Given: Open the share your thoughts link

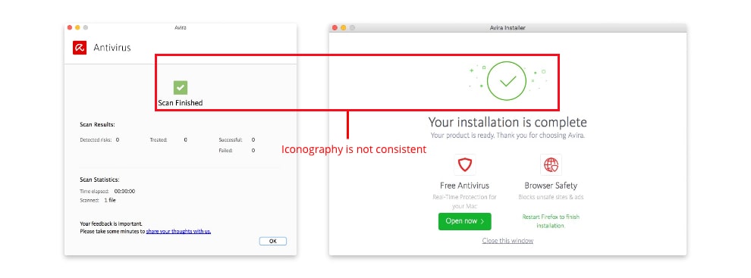Looking at the screenshot, I should [x=179, y=231].
